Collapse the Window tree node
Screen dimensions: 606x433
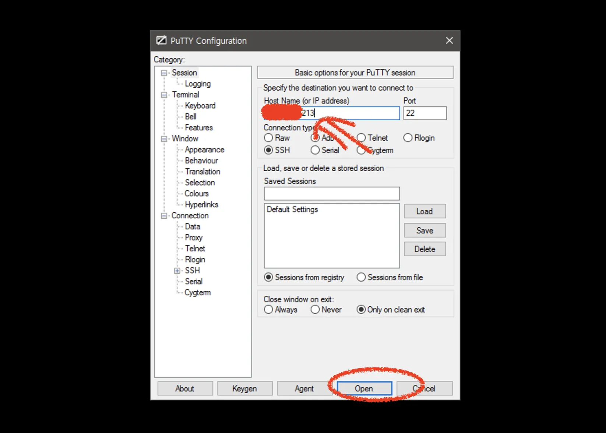pos(164,139)
